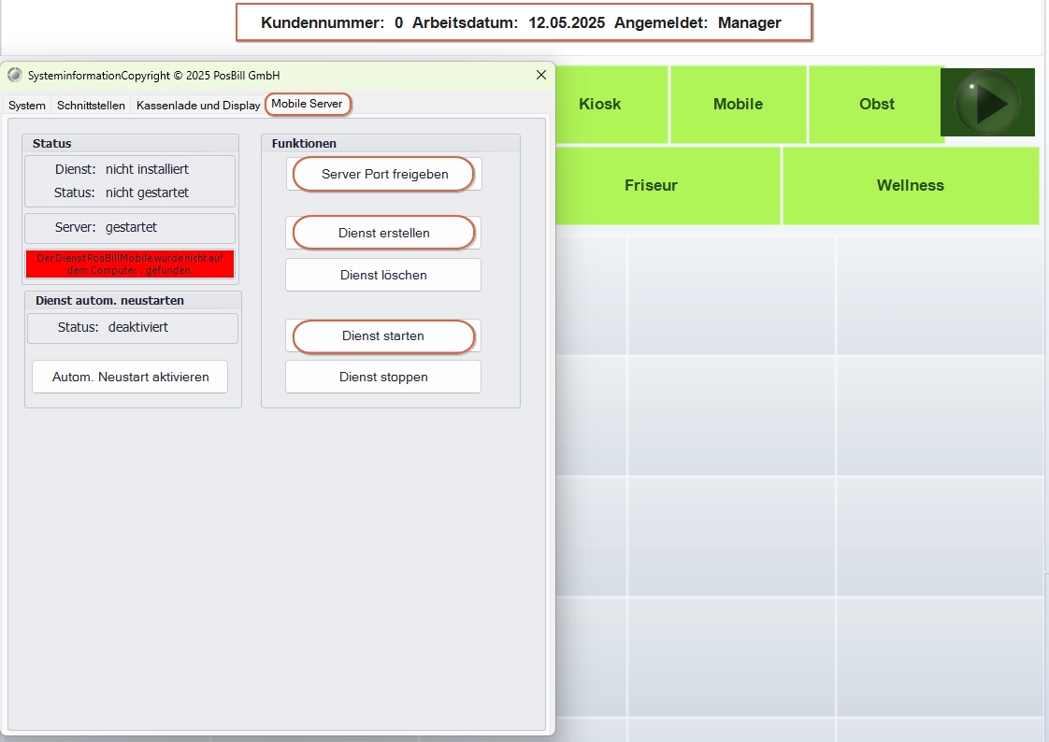Click the Kundennummer and Arbeitsdatum header bar
Viewport: 1049px width, 742px height.
[x=523, y=22]
